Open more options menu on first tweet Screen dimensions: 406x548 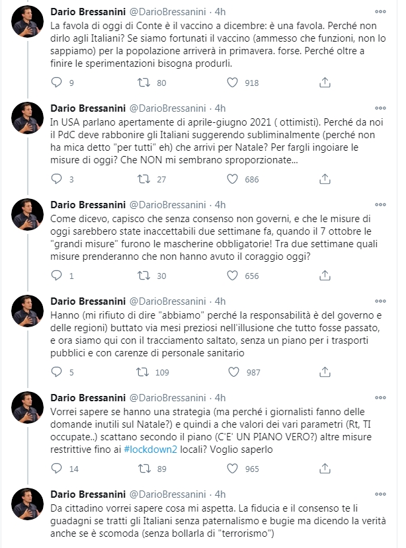380,11
